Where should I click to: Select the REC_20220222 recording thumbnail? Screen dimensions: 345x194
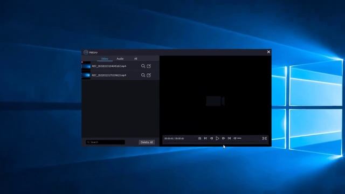click(x=86, y=75)
